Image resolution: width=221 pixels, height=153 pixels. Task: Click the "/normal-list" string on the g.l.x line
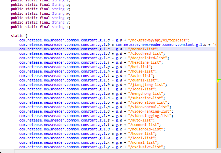(143, 143)
